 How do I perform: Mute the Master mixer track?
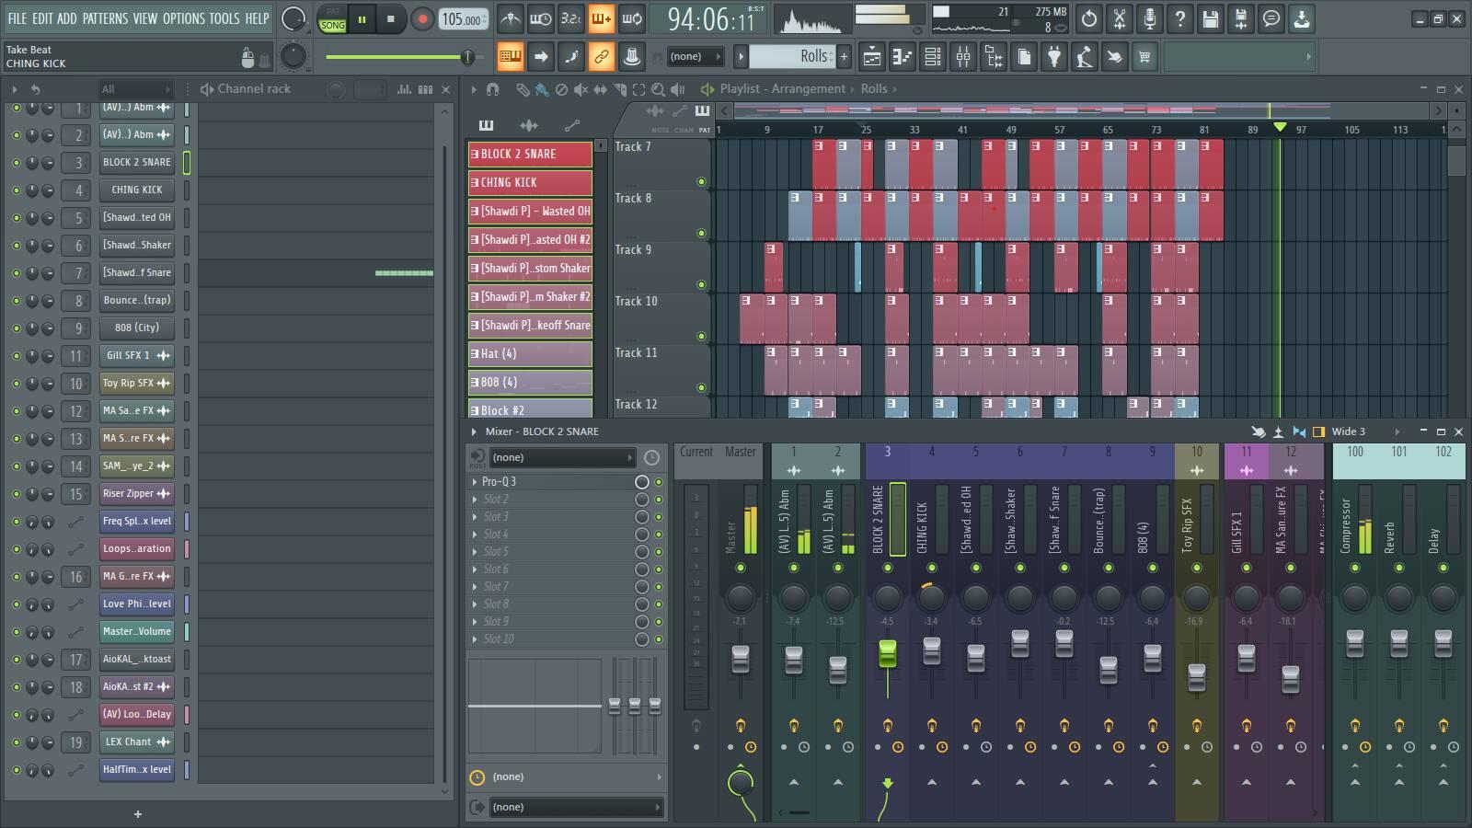pyautogui.click(x=741, y=568)
